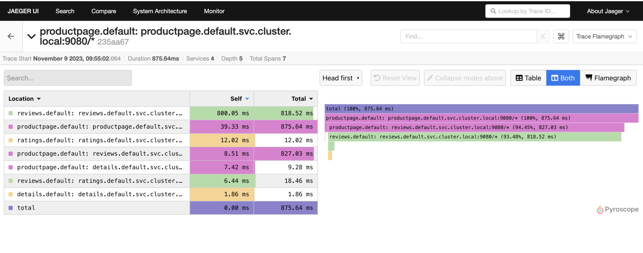643x253 pixels.
Task: Click the Pyroscope logo
Action: [617, 209]
